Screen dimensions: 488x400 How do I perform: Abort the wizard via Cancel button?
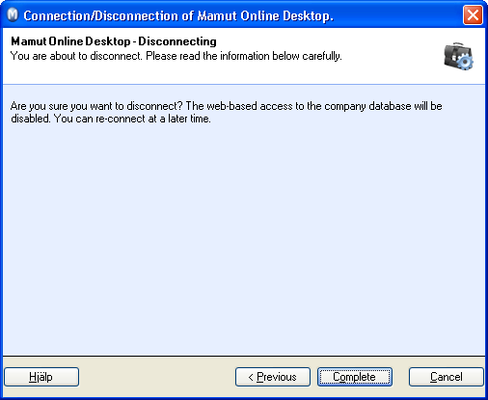447,377
